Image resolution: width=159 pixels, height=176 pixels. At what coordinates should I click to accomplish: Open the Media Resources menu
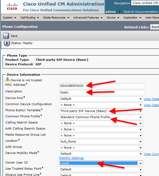56,18
